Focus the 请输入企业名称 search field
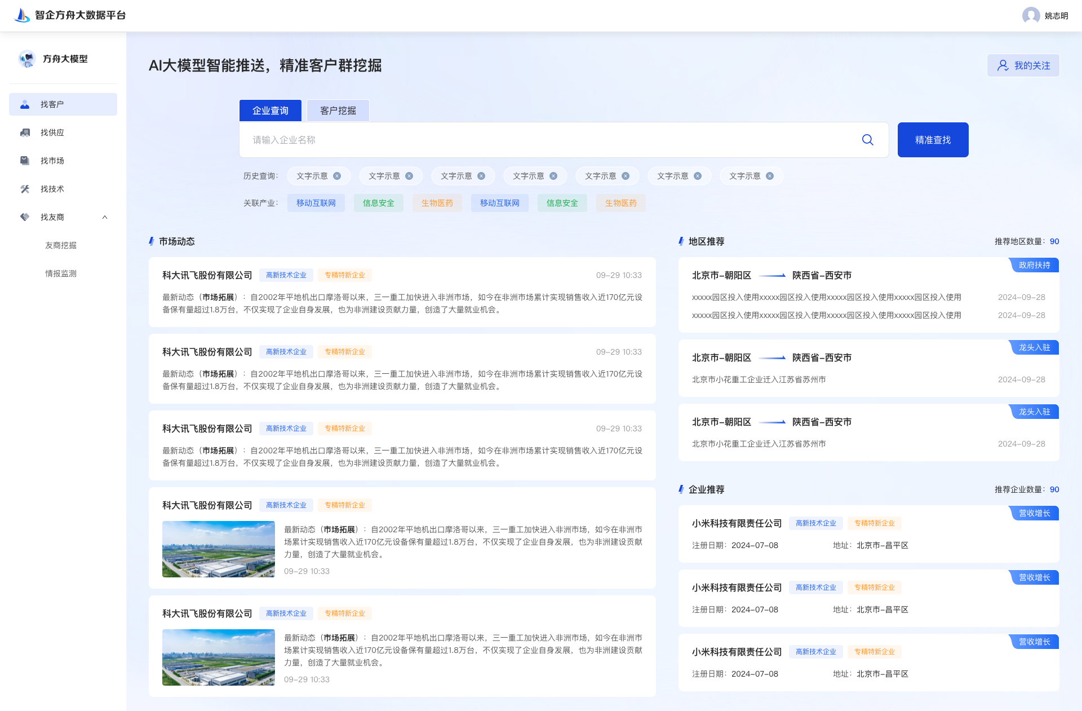 pyautogui.click(x=564, y=140)
